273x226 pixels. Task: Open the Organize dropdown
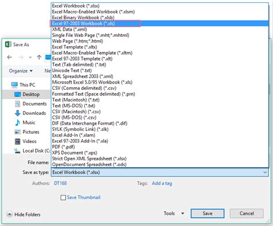[21, 71]
